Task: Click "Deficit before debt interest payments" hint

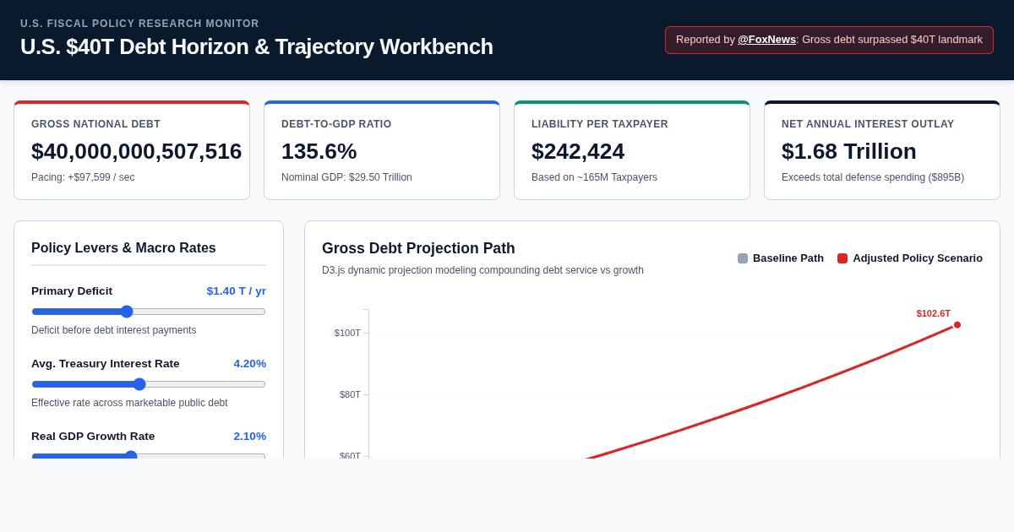Action: tap(114, 330)
